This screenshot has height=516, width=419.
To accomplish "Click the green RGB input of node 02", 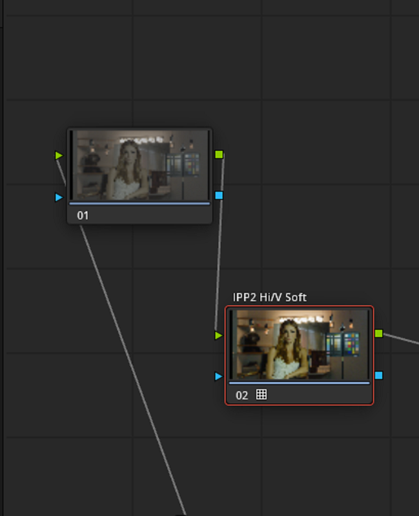I will [x=218, y=335].
